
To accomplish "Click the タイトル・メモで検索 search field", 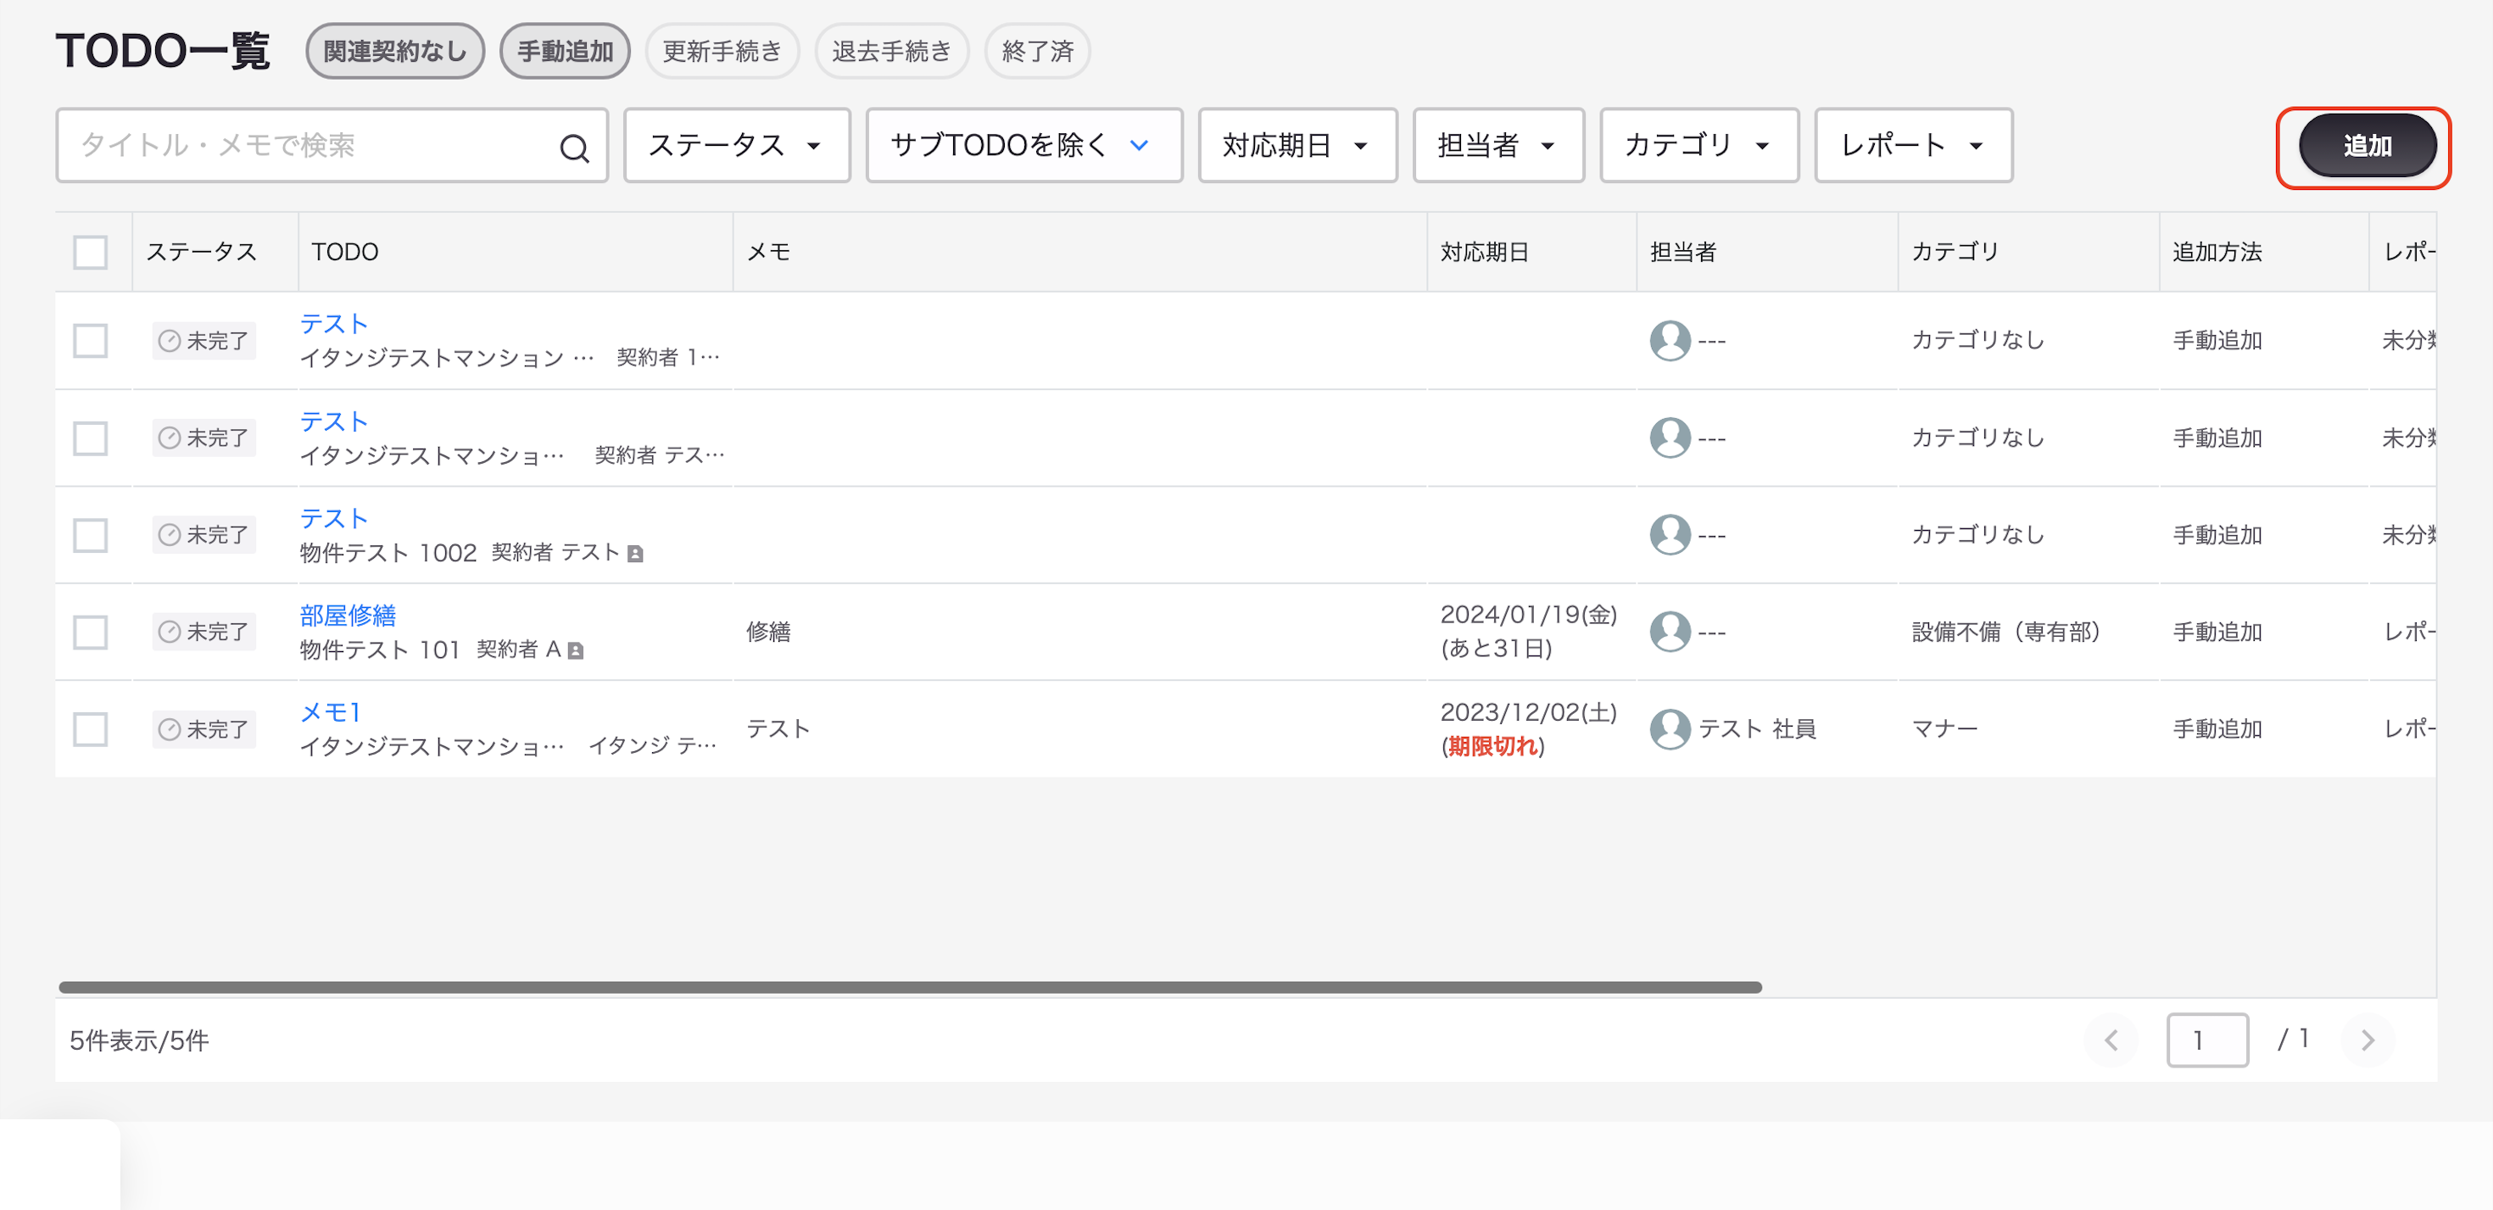I will click(x=331, y=145).
